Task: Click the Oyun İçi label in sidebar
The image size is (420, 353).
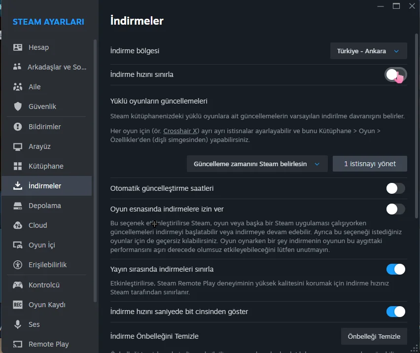Action: [x=42, y=245]
